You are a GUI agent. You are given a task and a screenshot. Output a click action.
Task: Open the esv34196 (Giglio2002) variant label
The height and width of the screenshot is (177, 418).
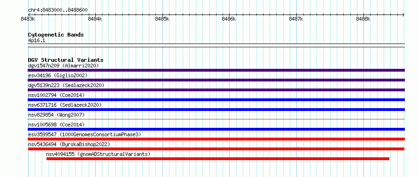coord(58,75)
